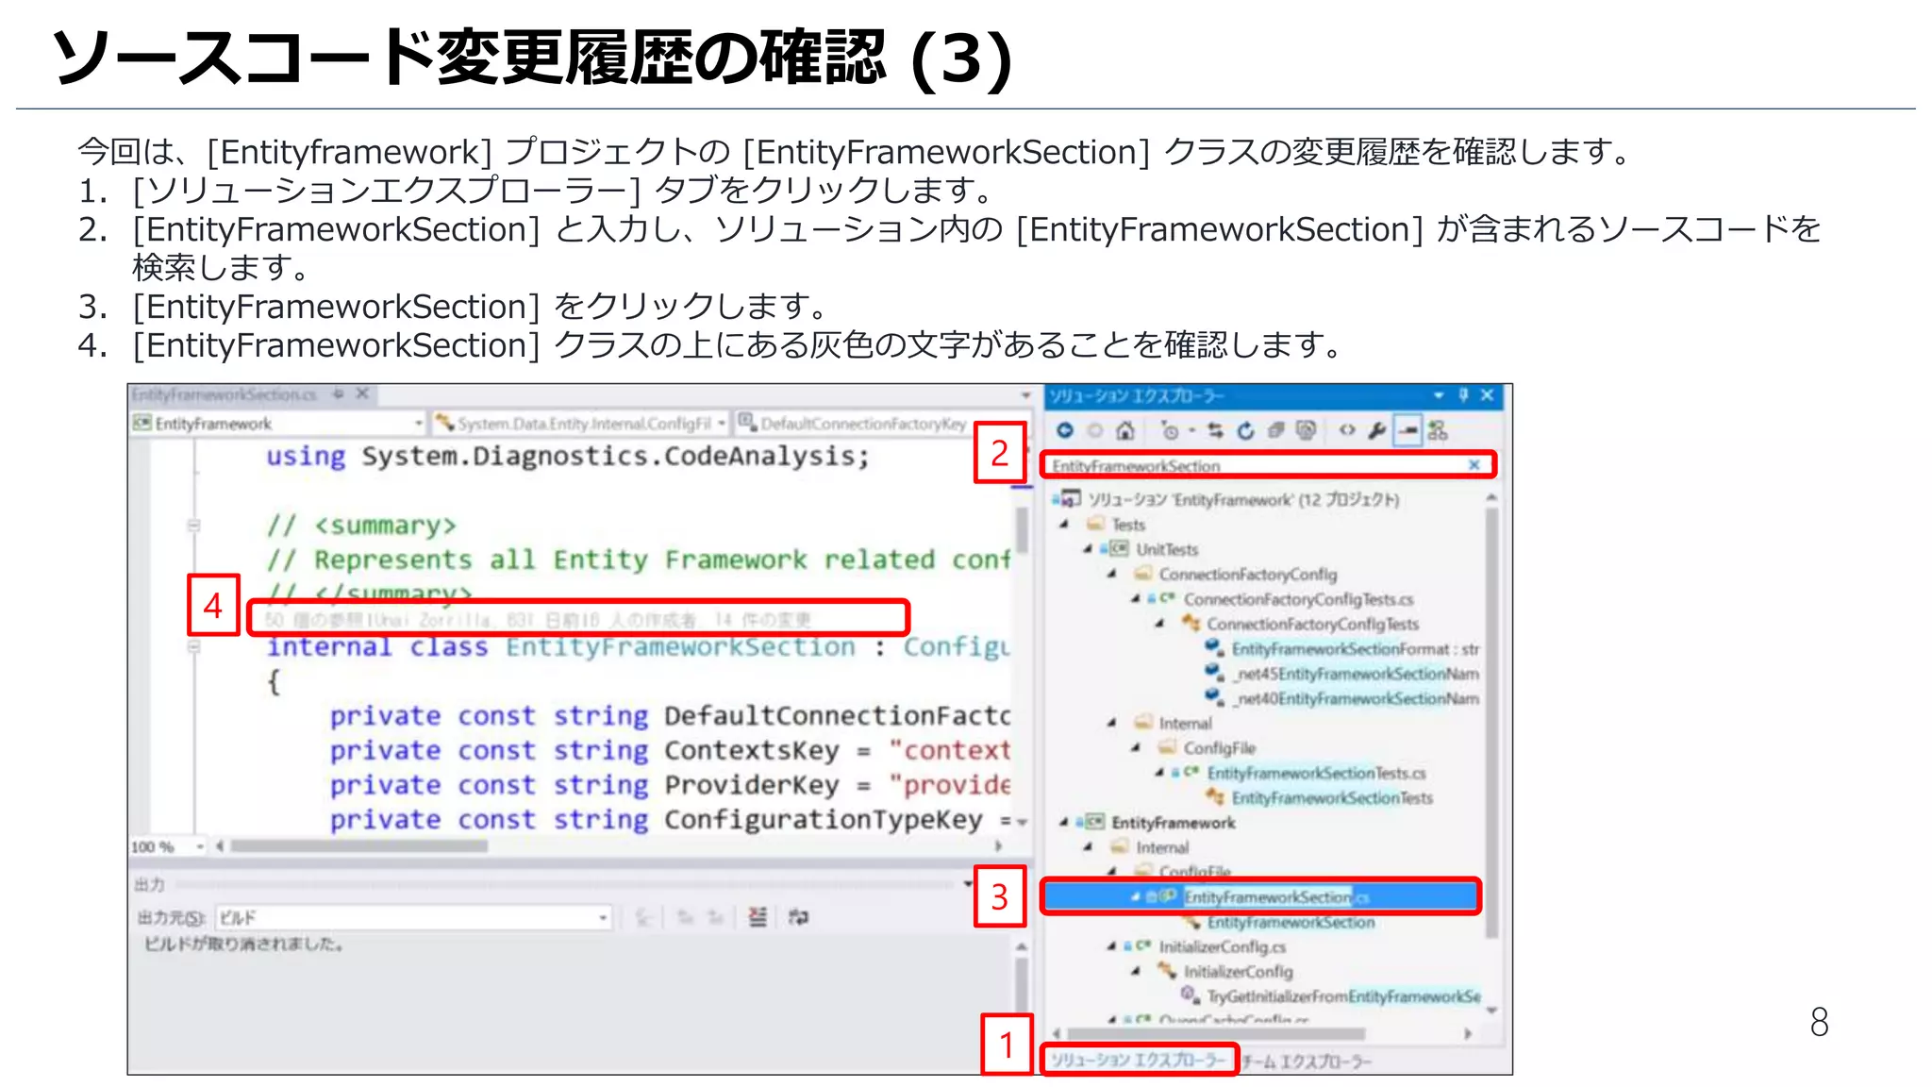Select the EntityFrameworkSectionFormat field item

[x=1355, y=649]
